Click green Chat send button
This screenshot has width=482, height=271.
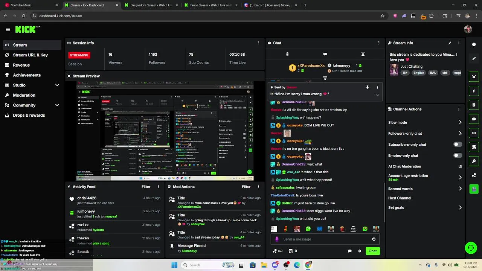(x=372, y=251)
